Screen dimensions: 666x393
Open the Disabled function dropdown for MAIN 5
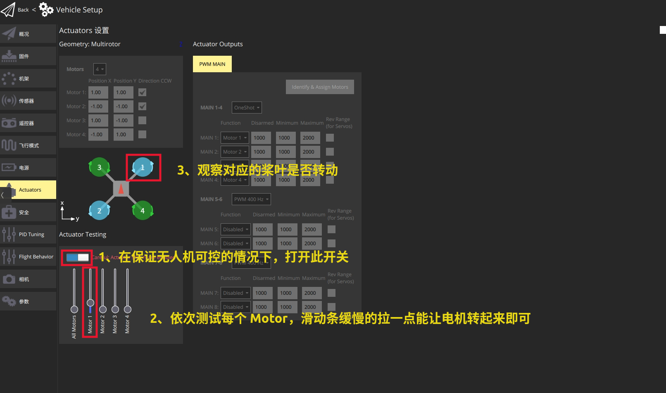tap(235, 229)
